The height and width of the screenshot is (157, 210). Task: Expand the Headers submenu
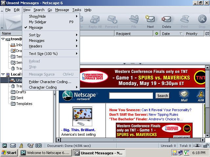52,46
